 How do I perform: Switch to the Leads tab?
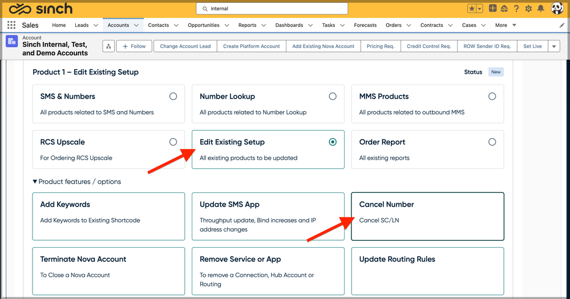(82, 25)
